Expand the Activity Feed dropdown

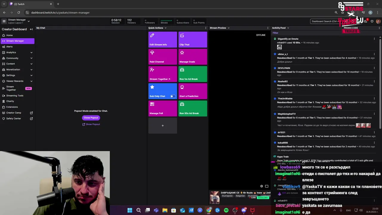(x=288, y=28)
